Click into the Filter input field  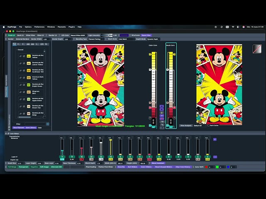coord(35,124)
